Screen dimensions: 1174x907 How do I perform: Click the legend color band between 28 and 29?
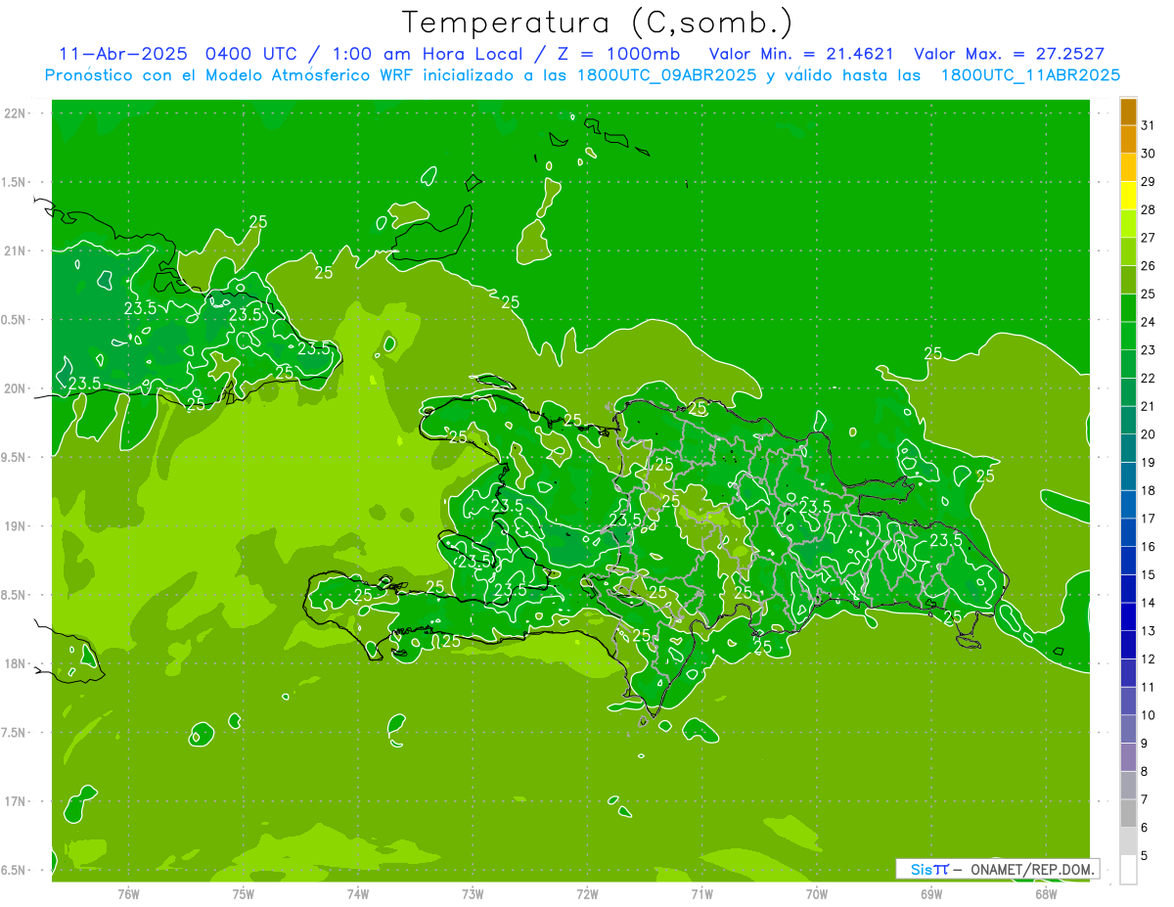pyautogui.click(x=1128, y=196)
